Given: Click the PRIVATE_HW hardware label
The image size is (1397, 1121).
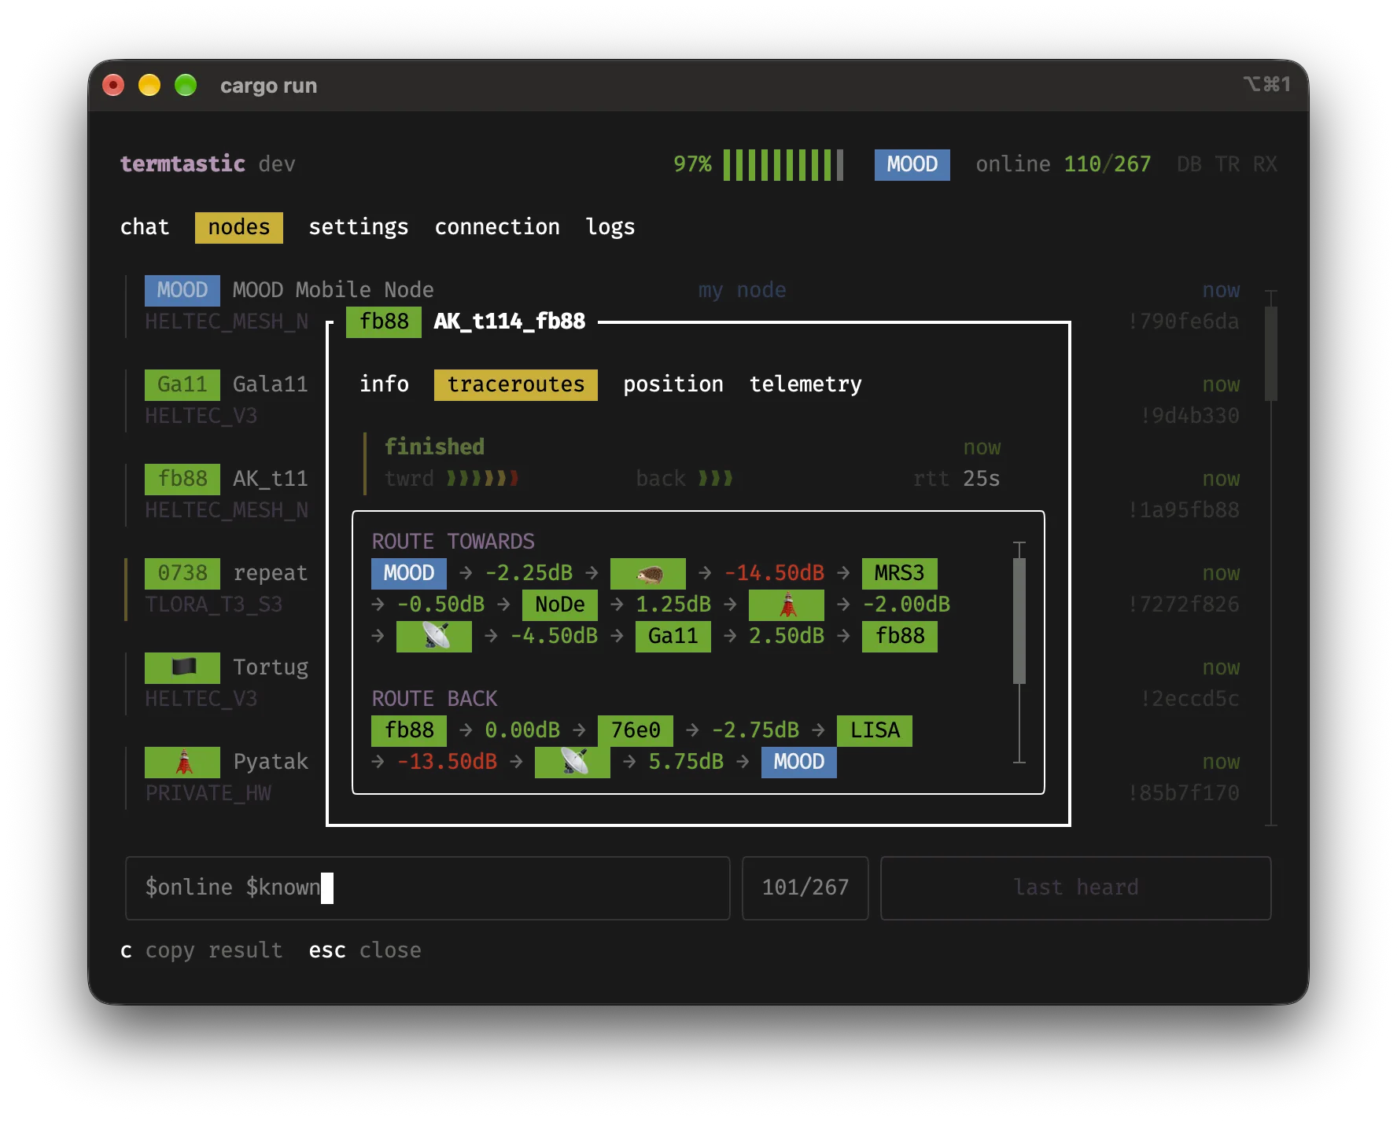Looking at the screenshot, I should tap(208, 793).
